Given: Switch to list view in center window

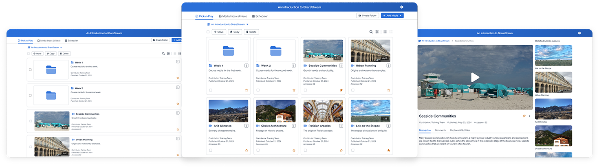Looking at the screenshot, I should tap(391, 32).
